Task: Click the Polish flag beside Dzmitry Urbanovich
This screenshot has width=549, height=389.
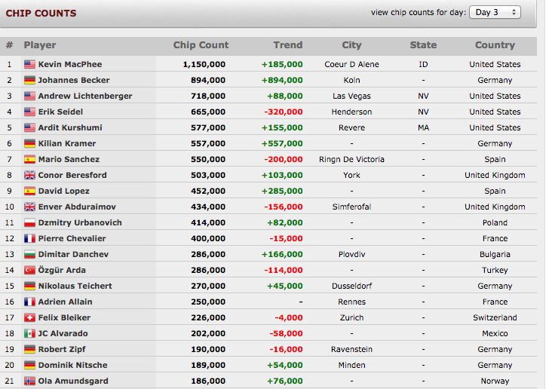Action: 29,222
